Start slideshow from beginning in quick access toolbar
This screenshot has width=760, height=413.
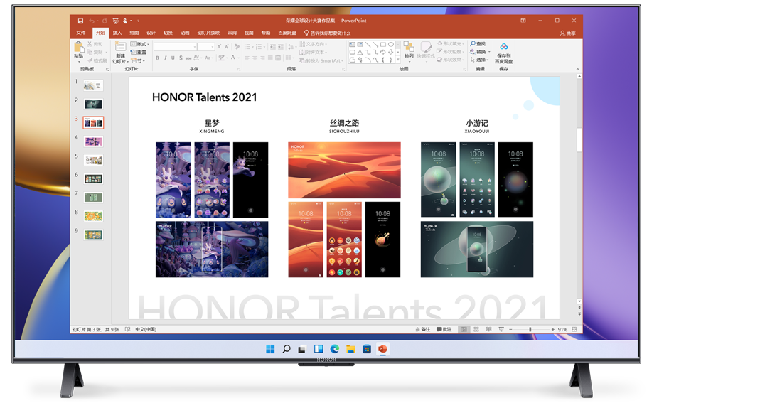(115, 21)
